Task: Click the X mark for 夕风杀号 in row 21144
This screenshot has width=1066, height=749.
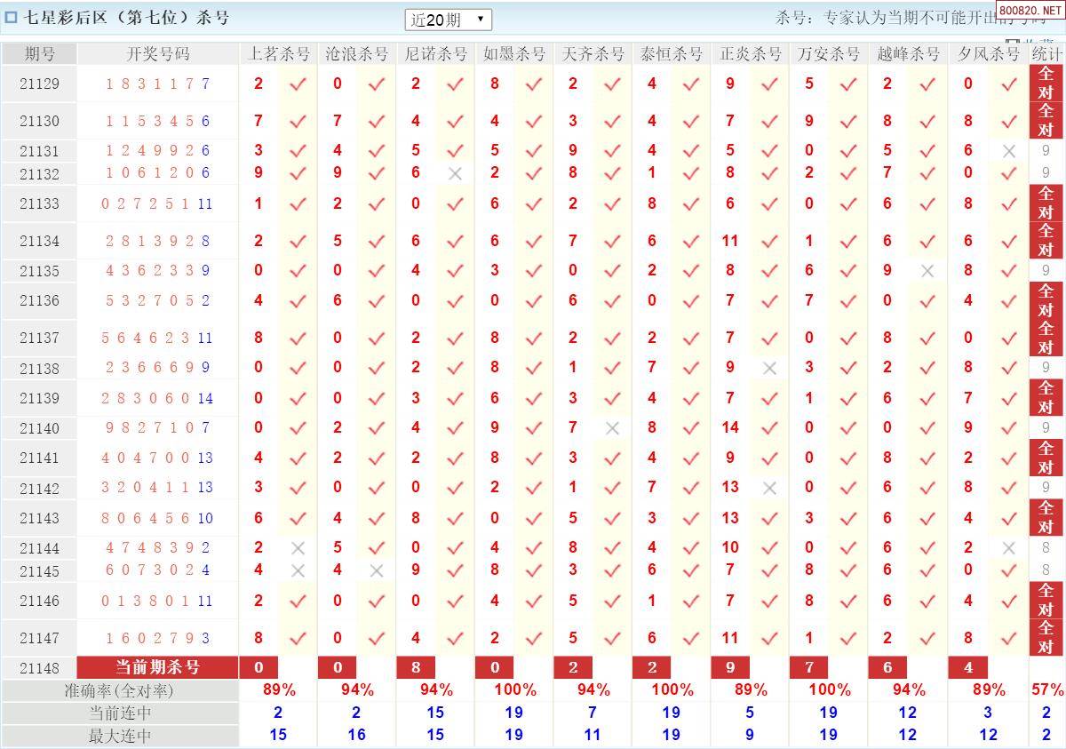Action: 1008,548
